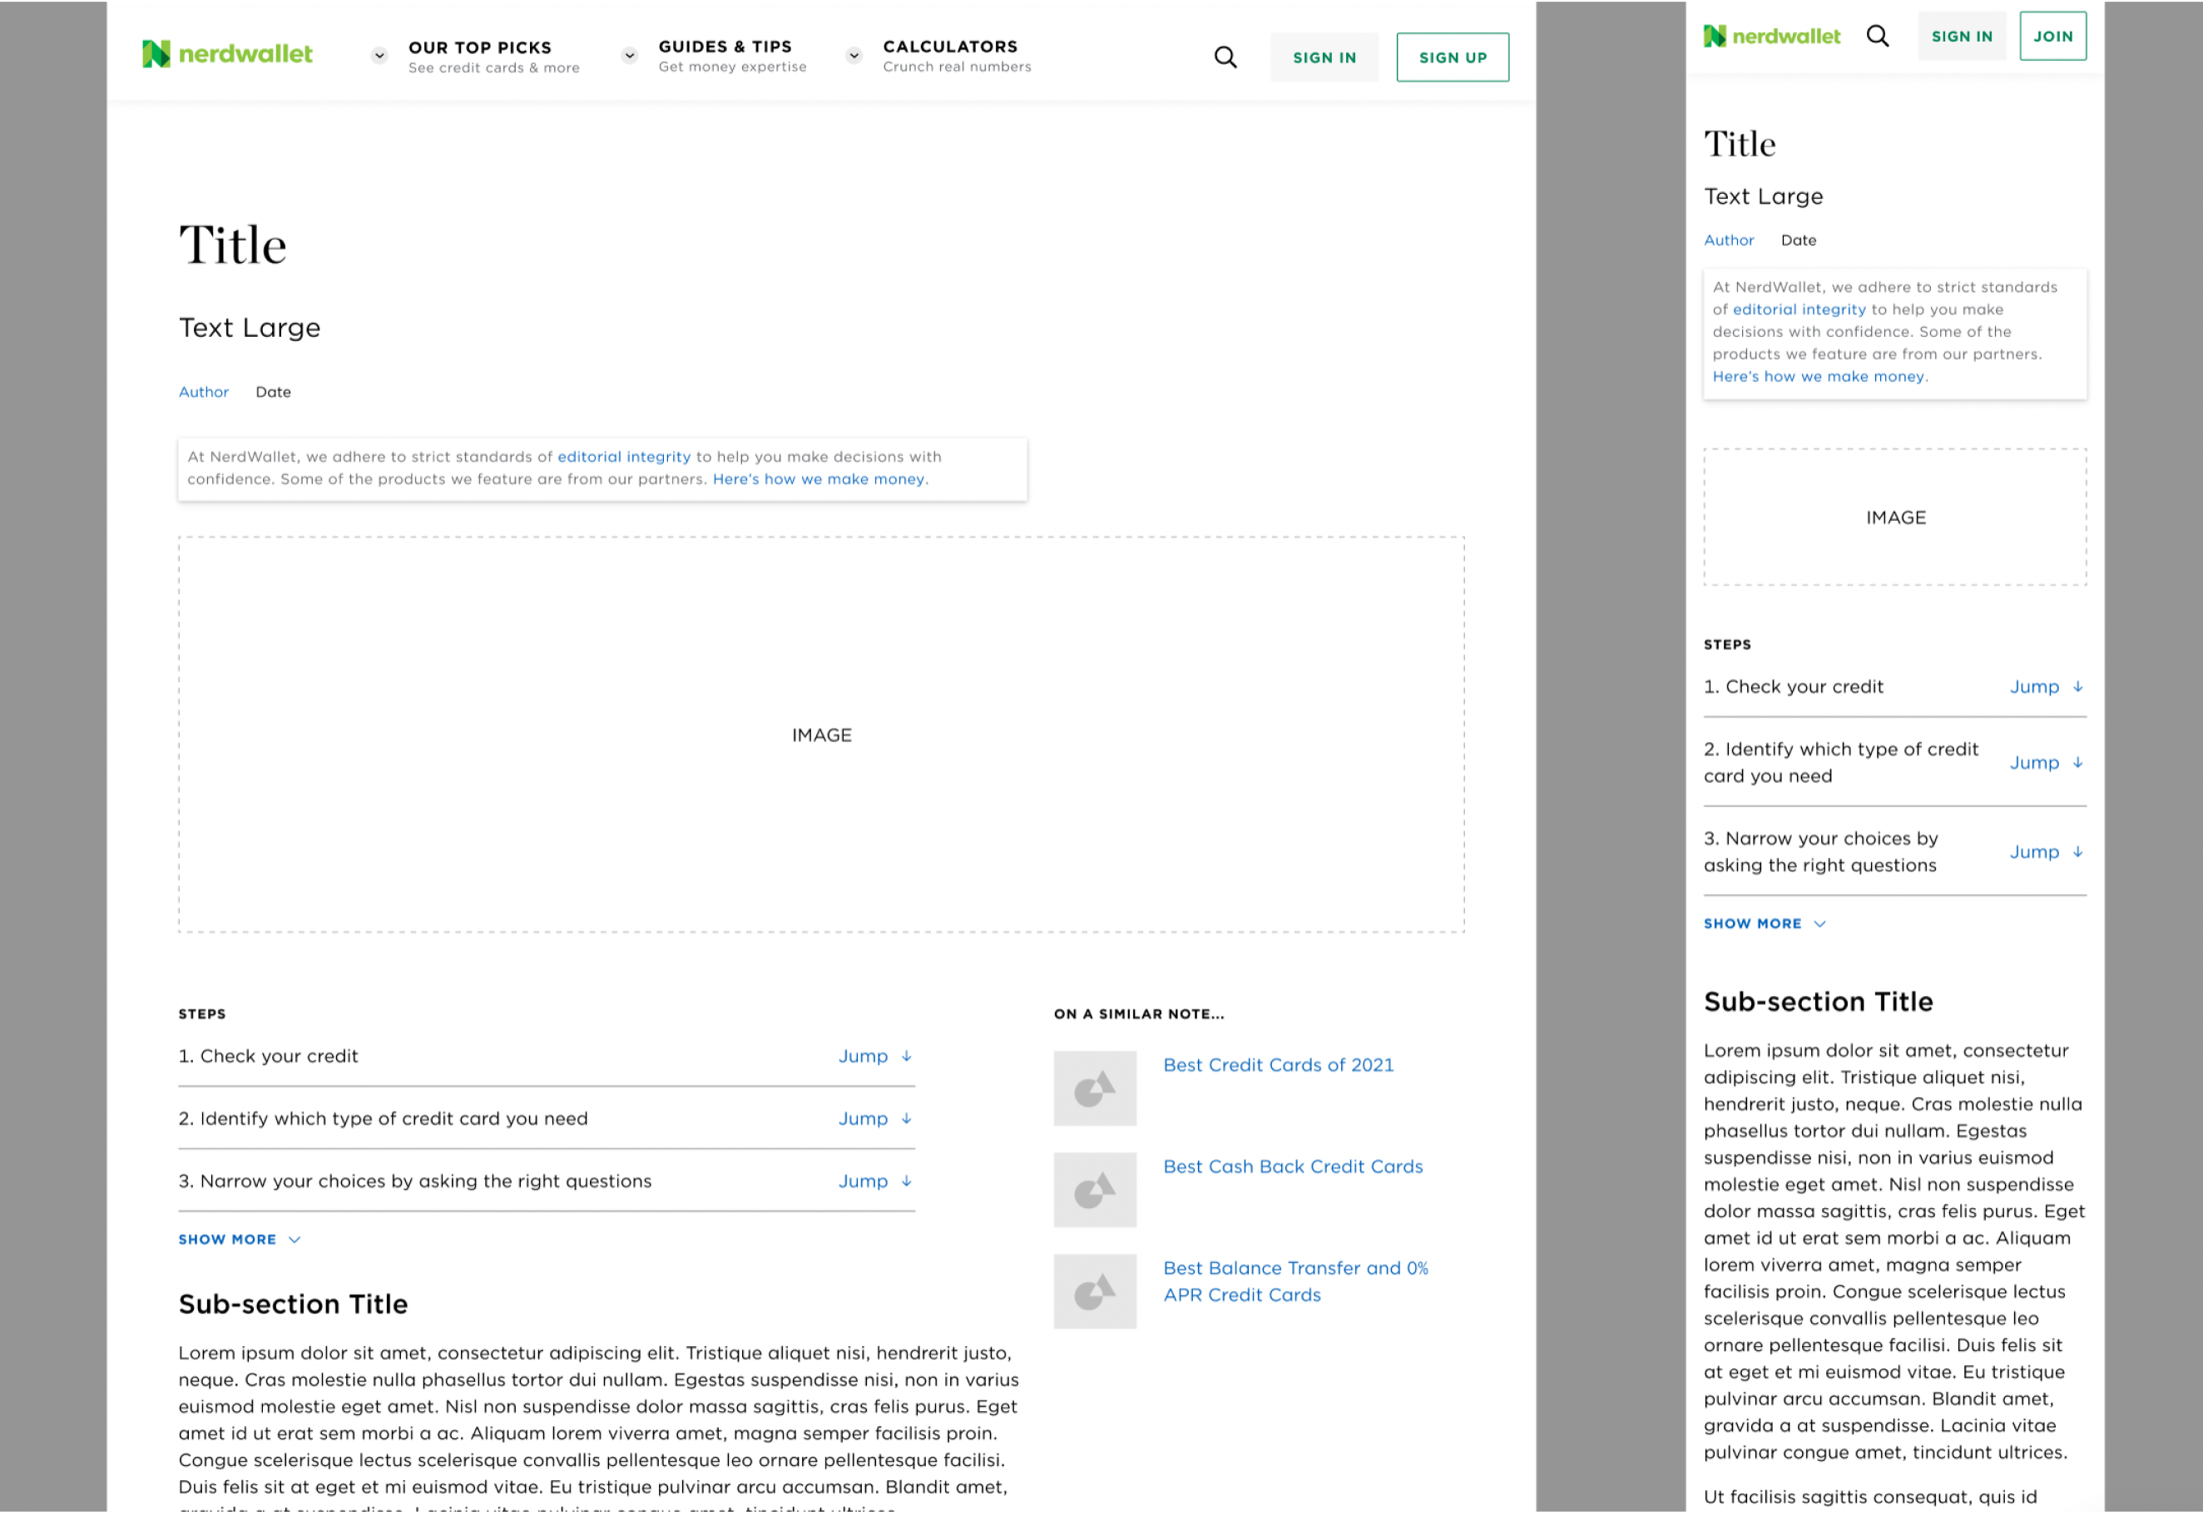Image resolution: width=2203 pixels, height=1515 pixels.
Task: Expand the Our Top Picks dropdown chevron
Action: coord(379,55)
